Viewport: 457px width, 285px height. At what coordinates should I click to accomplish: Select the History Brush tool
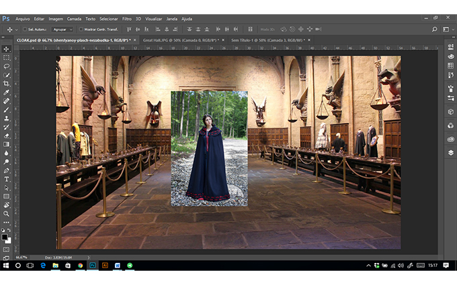click(x=6, y=127)
